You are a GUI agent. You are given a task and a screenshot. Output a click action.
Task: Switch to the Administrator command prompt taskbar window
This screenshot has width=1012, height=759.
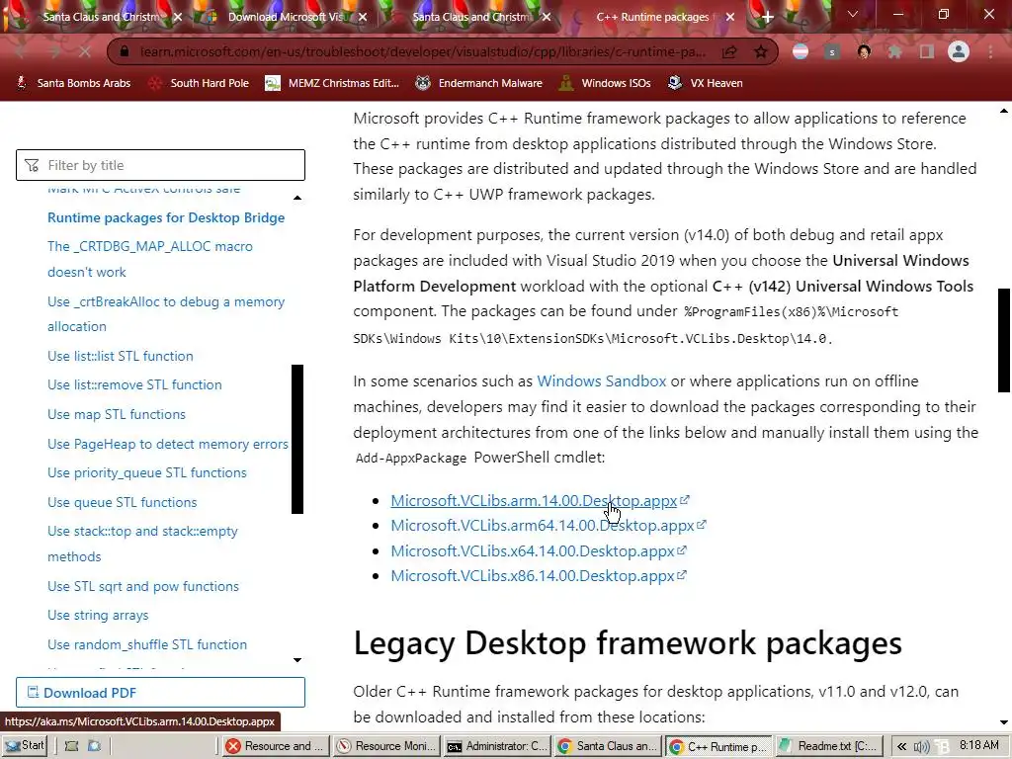point(498,746)
